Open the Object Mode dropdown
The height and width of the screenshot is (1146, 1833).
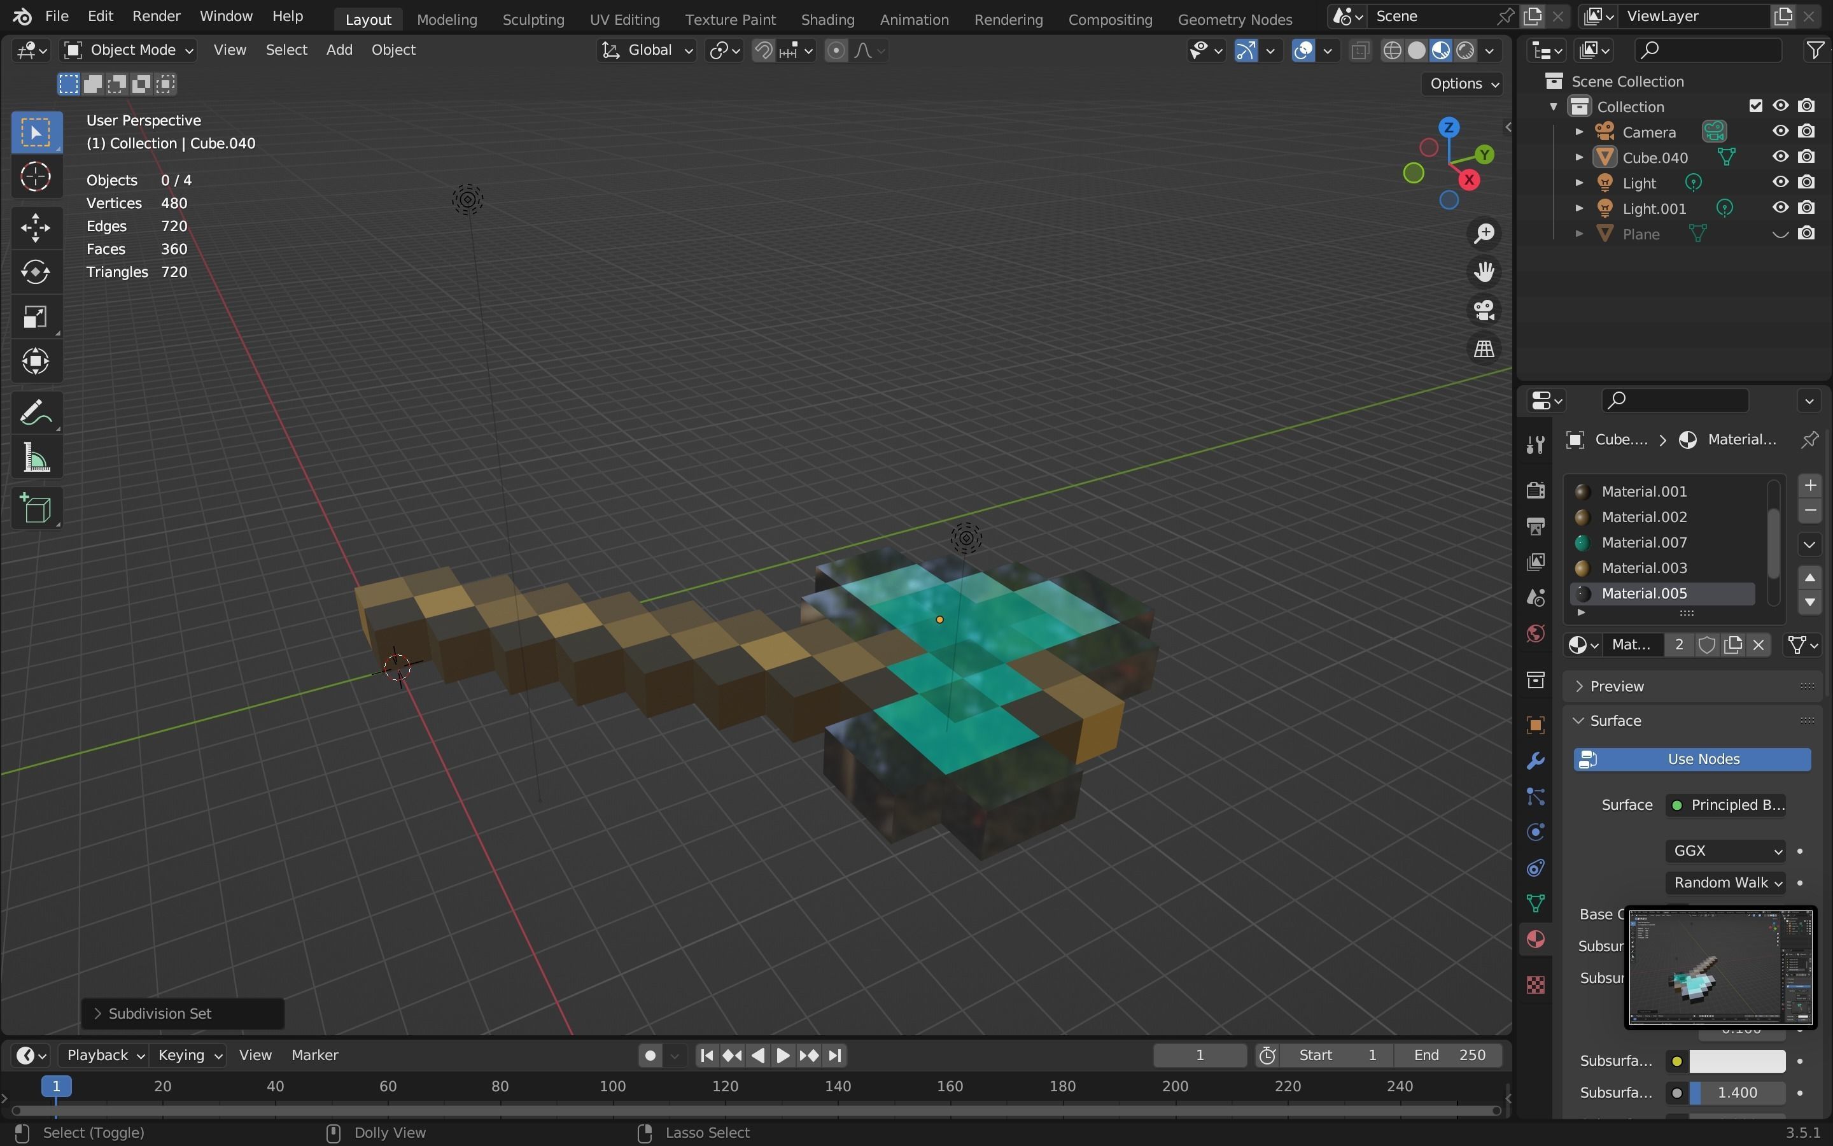(128, 50)
